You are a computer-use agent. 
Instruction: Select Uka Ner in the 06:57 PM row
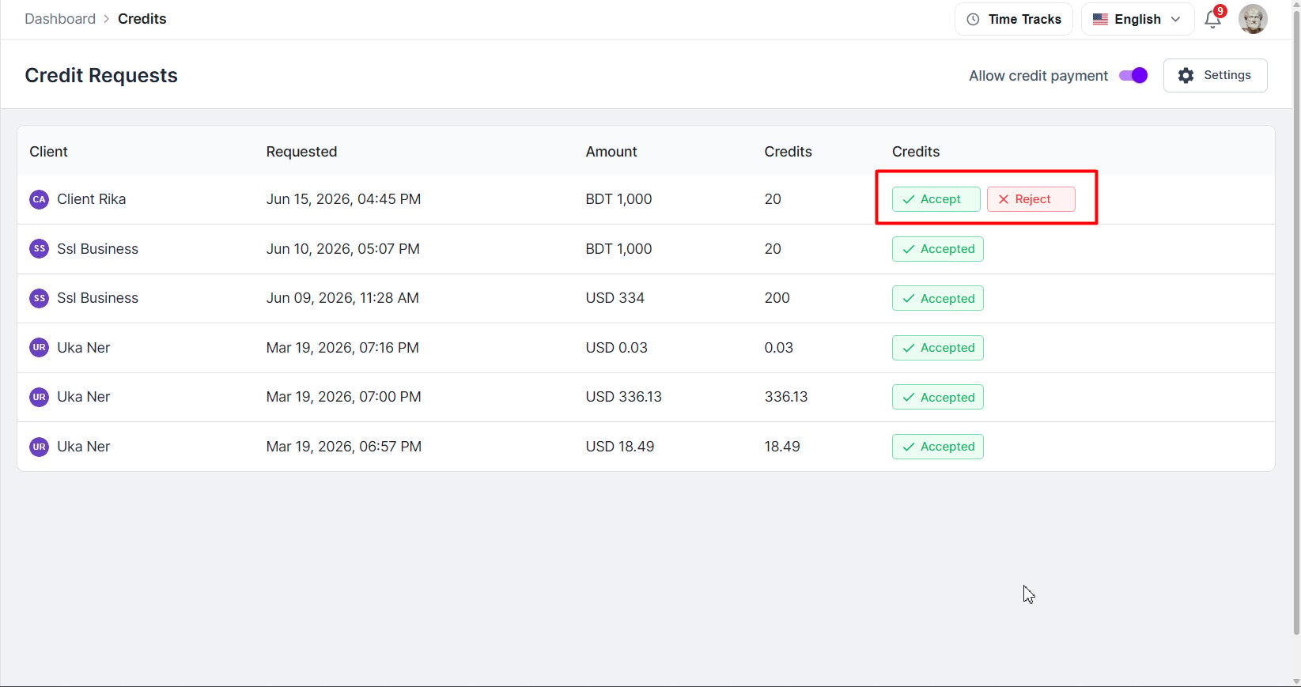coord(83,447)
